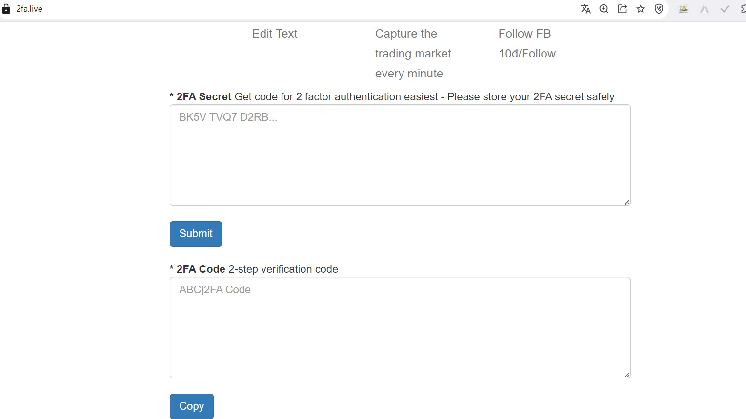Bookmark this page with star icon

click(641, 9)
